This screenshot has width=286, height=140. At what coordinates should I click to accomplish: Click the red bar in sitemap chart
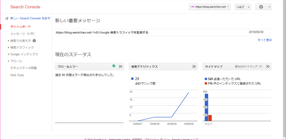(210, 118)
